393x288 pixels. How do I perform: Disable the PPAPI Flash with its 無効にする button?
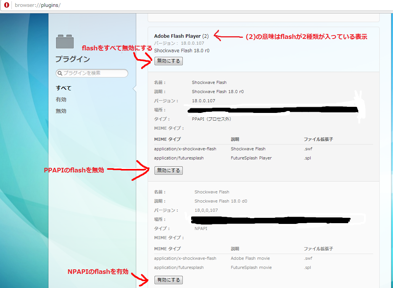point(168,171)
